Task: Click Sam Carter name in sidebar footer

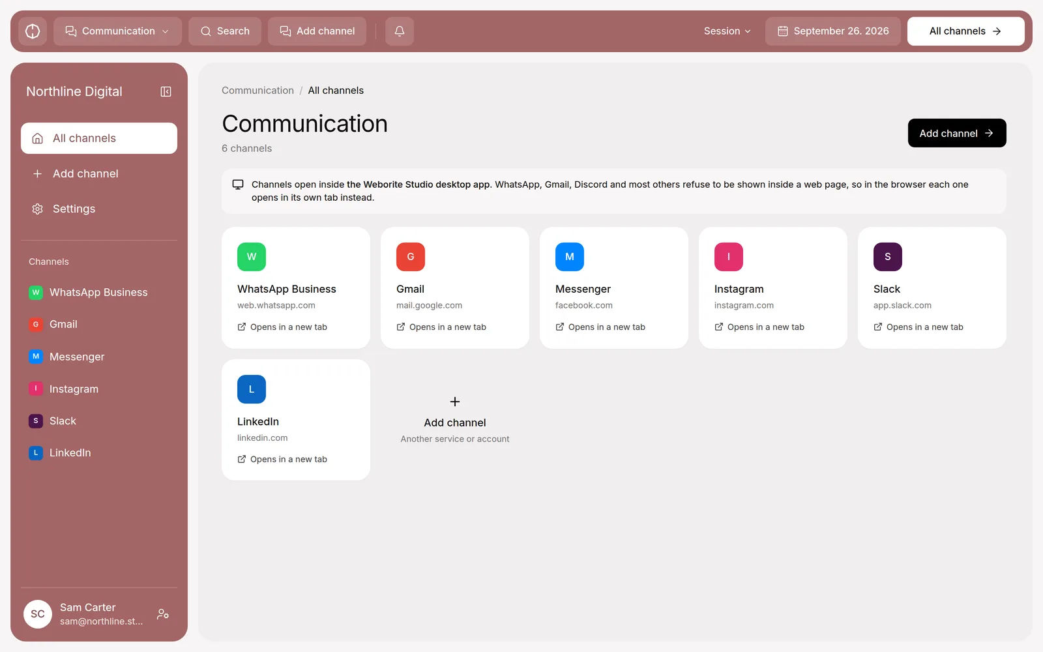Action: pyautogui.click(x=87, y=608)
